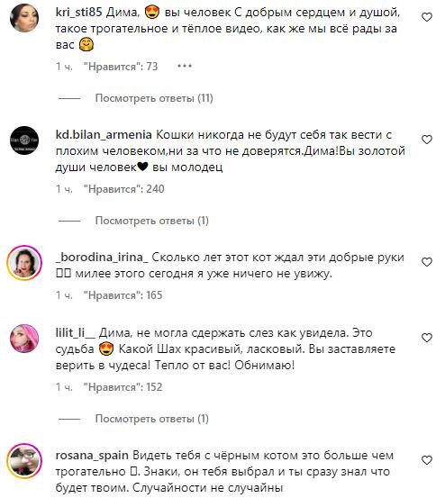Image resolution: width=445 pixels, height=498 pixels.
Task: Like rosana_spain's comment with the heart icon
Action: coord(427,460)
